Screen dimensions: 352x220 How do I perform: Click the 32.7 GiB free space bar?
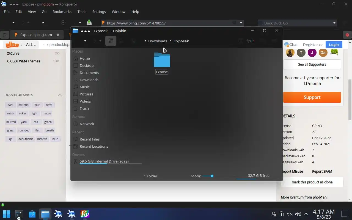coord(258,176)
